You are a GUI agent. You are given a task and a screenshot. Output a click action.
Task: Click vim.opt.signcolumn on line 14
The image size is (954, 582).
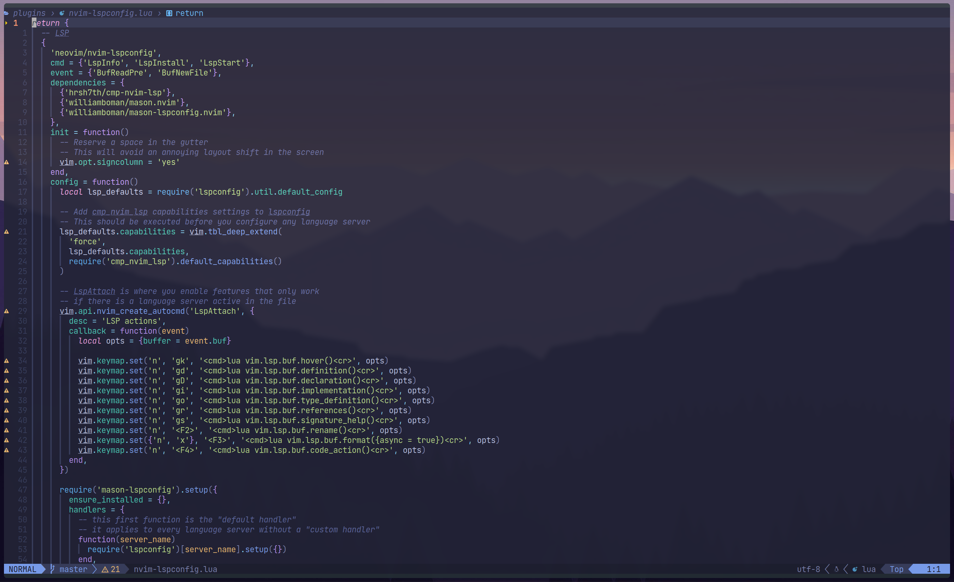(x=101, y=162)
